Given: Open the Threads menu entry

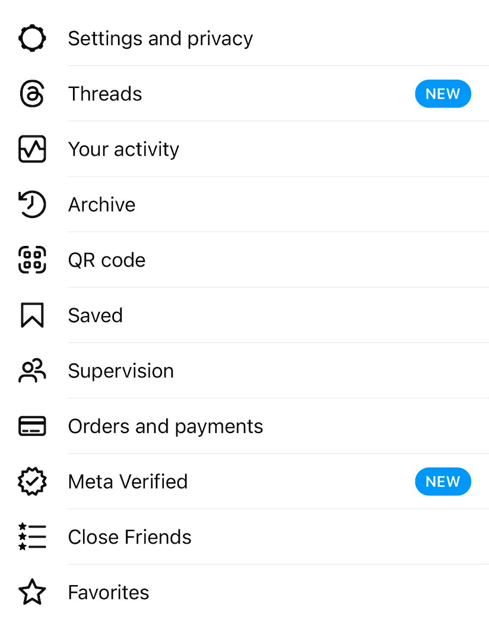Looking at the screenshot, I should 105,94.
